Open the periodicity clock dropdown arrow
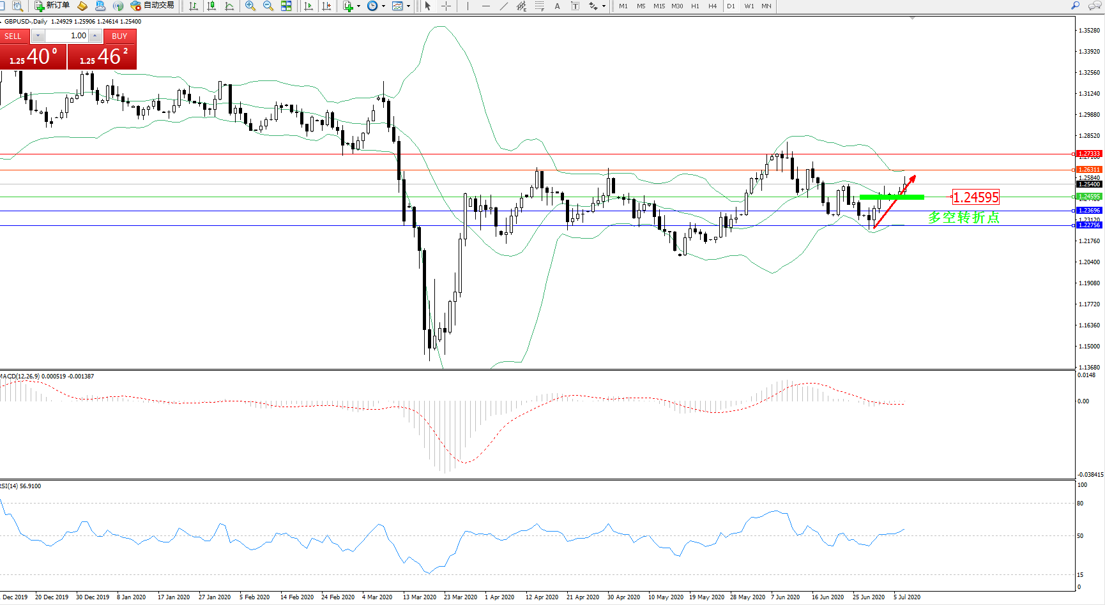The image size is (1105, 605). pos(383,6)
